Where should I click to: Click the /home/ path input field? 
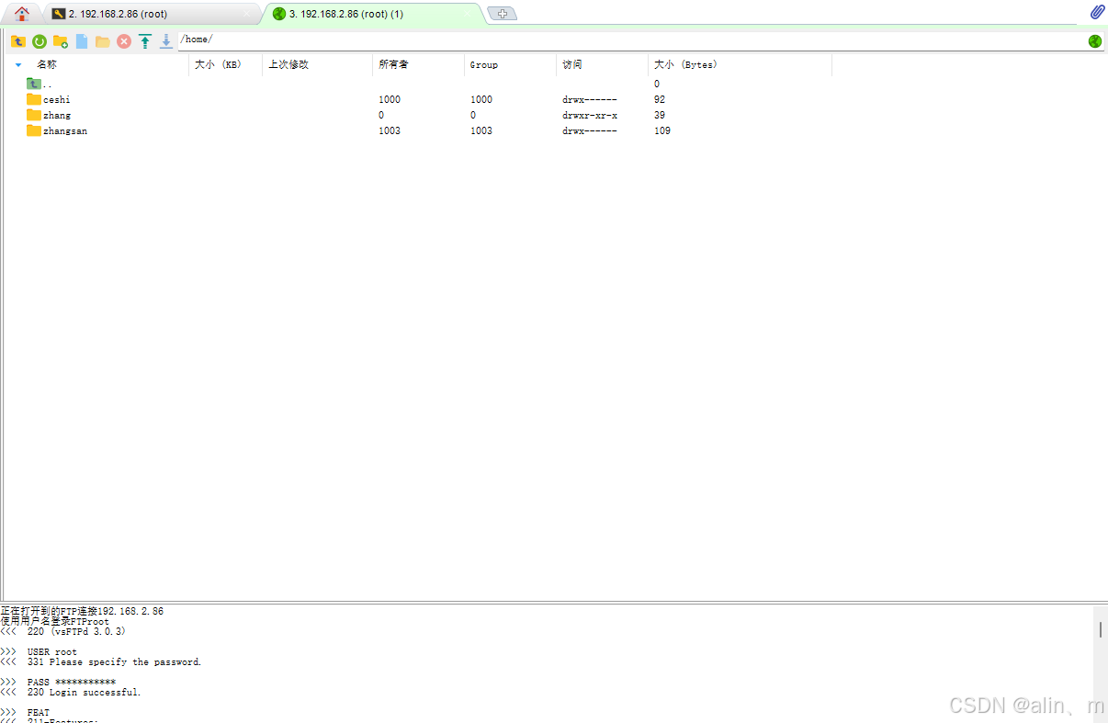click(632, 40)
